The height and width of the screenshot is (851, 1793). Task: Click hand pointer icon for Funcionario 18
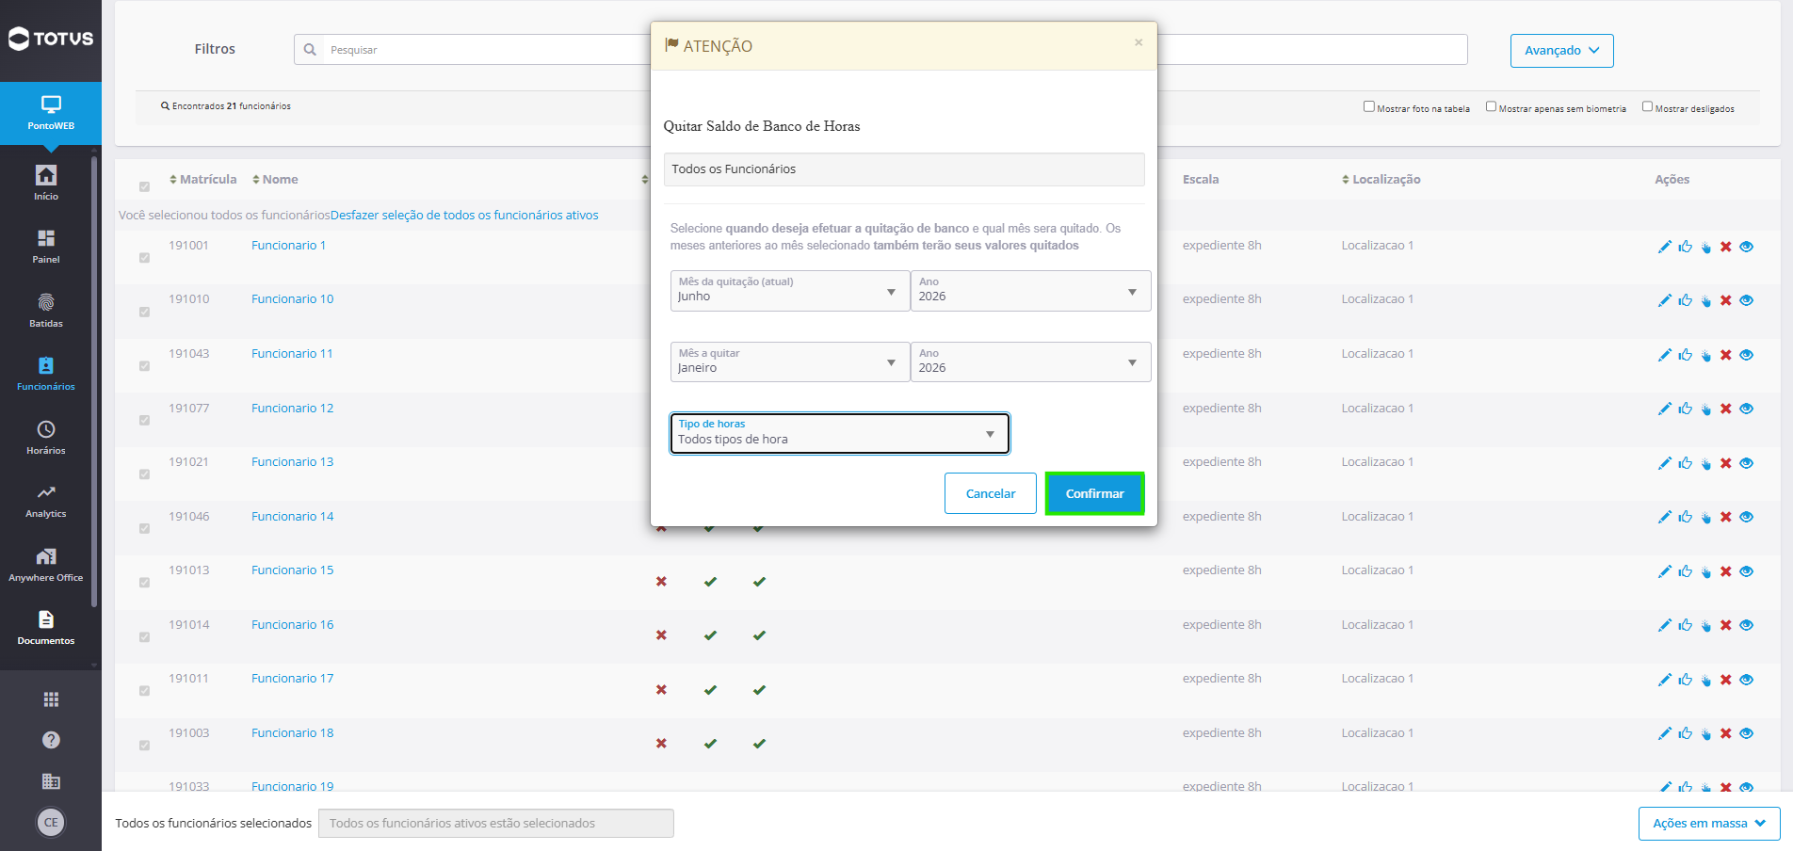1706,733
